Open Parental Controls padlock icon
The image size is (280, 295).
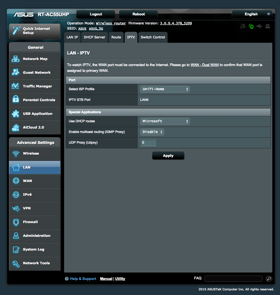coord(16,100)
